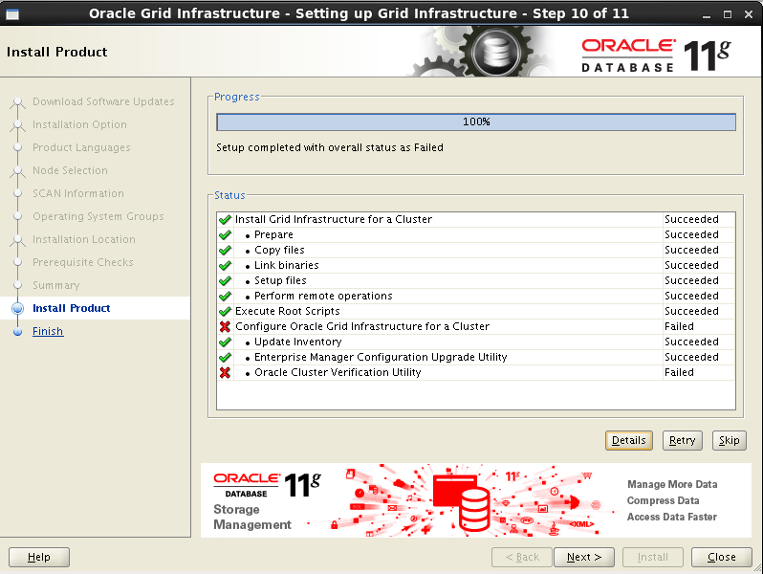Image resolution: width=763 pixels, height=574 pixels.
Task: Click green check beside Prepare
Action: point(225,234)
